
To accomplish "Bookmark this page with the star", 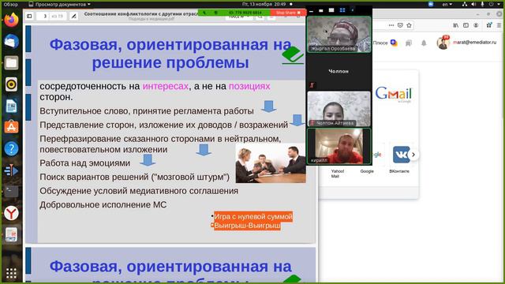I will coord(409,25).
